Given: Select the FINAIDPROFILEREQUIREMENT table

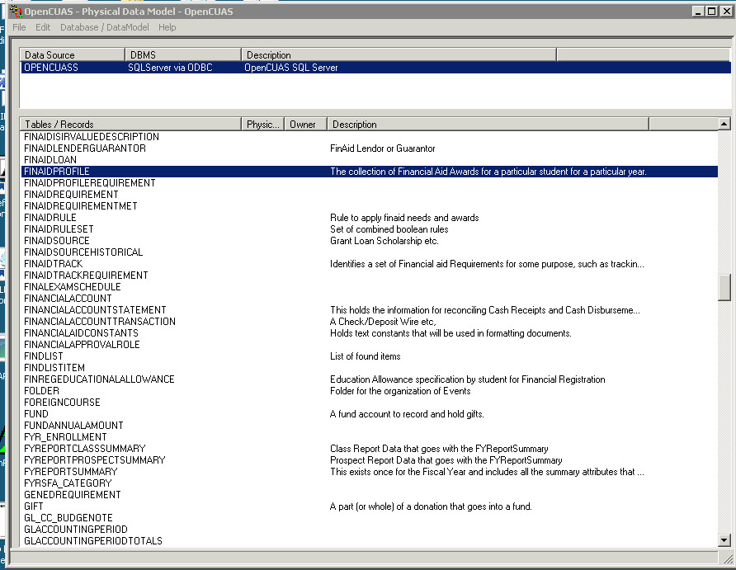Looking at the screenshot, I should coord(90,183).
